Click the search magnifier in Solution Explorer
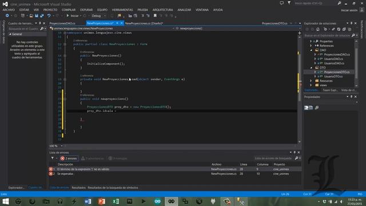 [353, 35]
